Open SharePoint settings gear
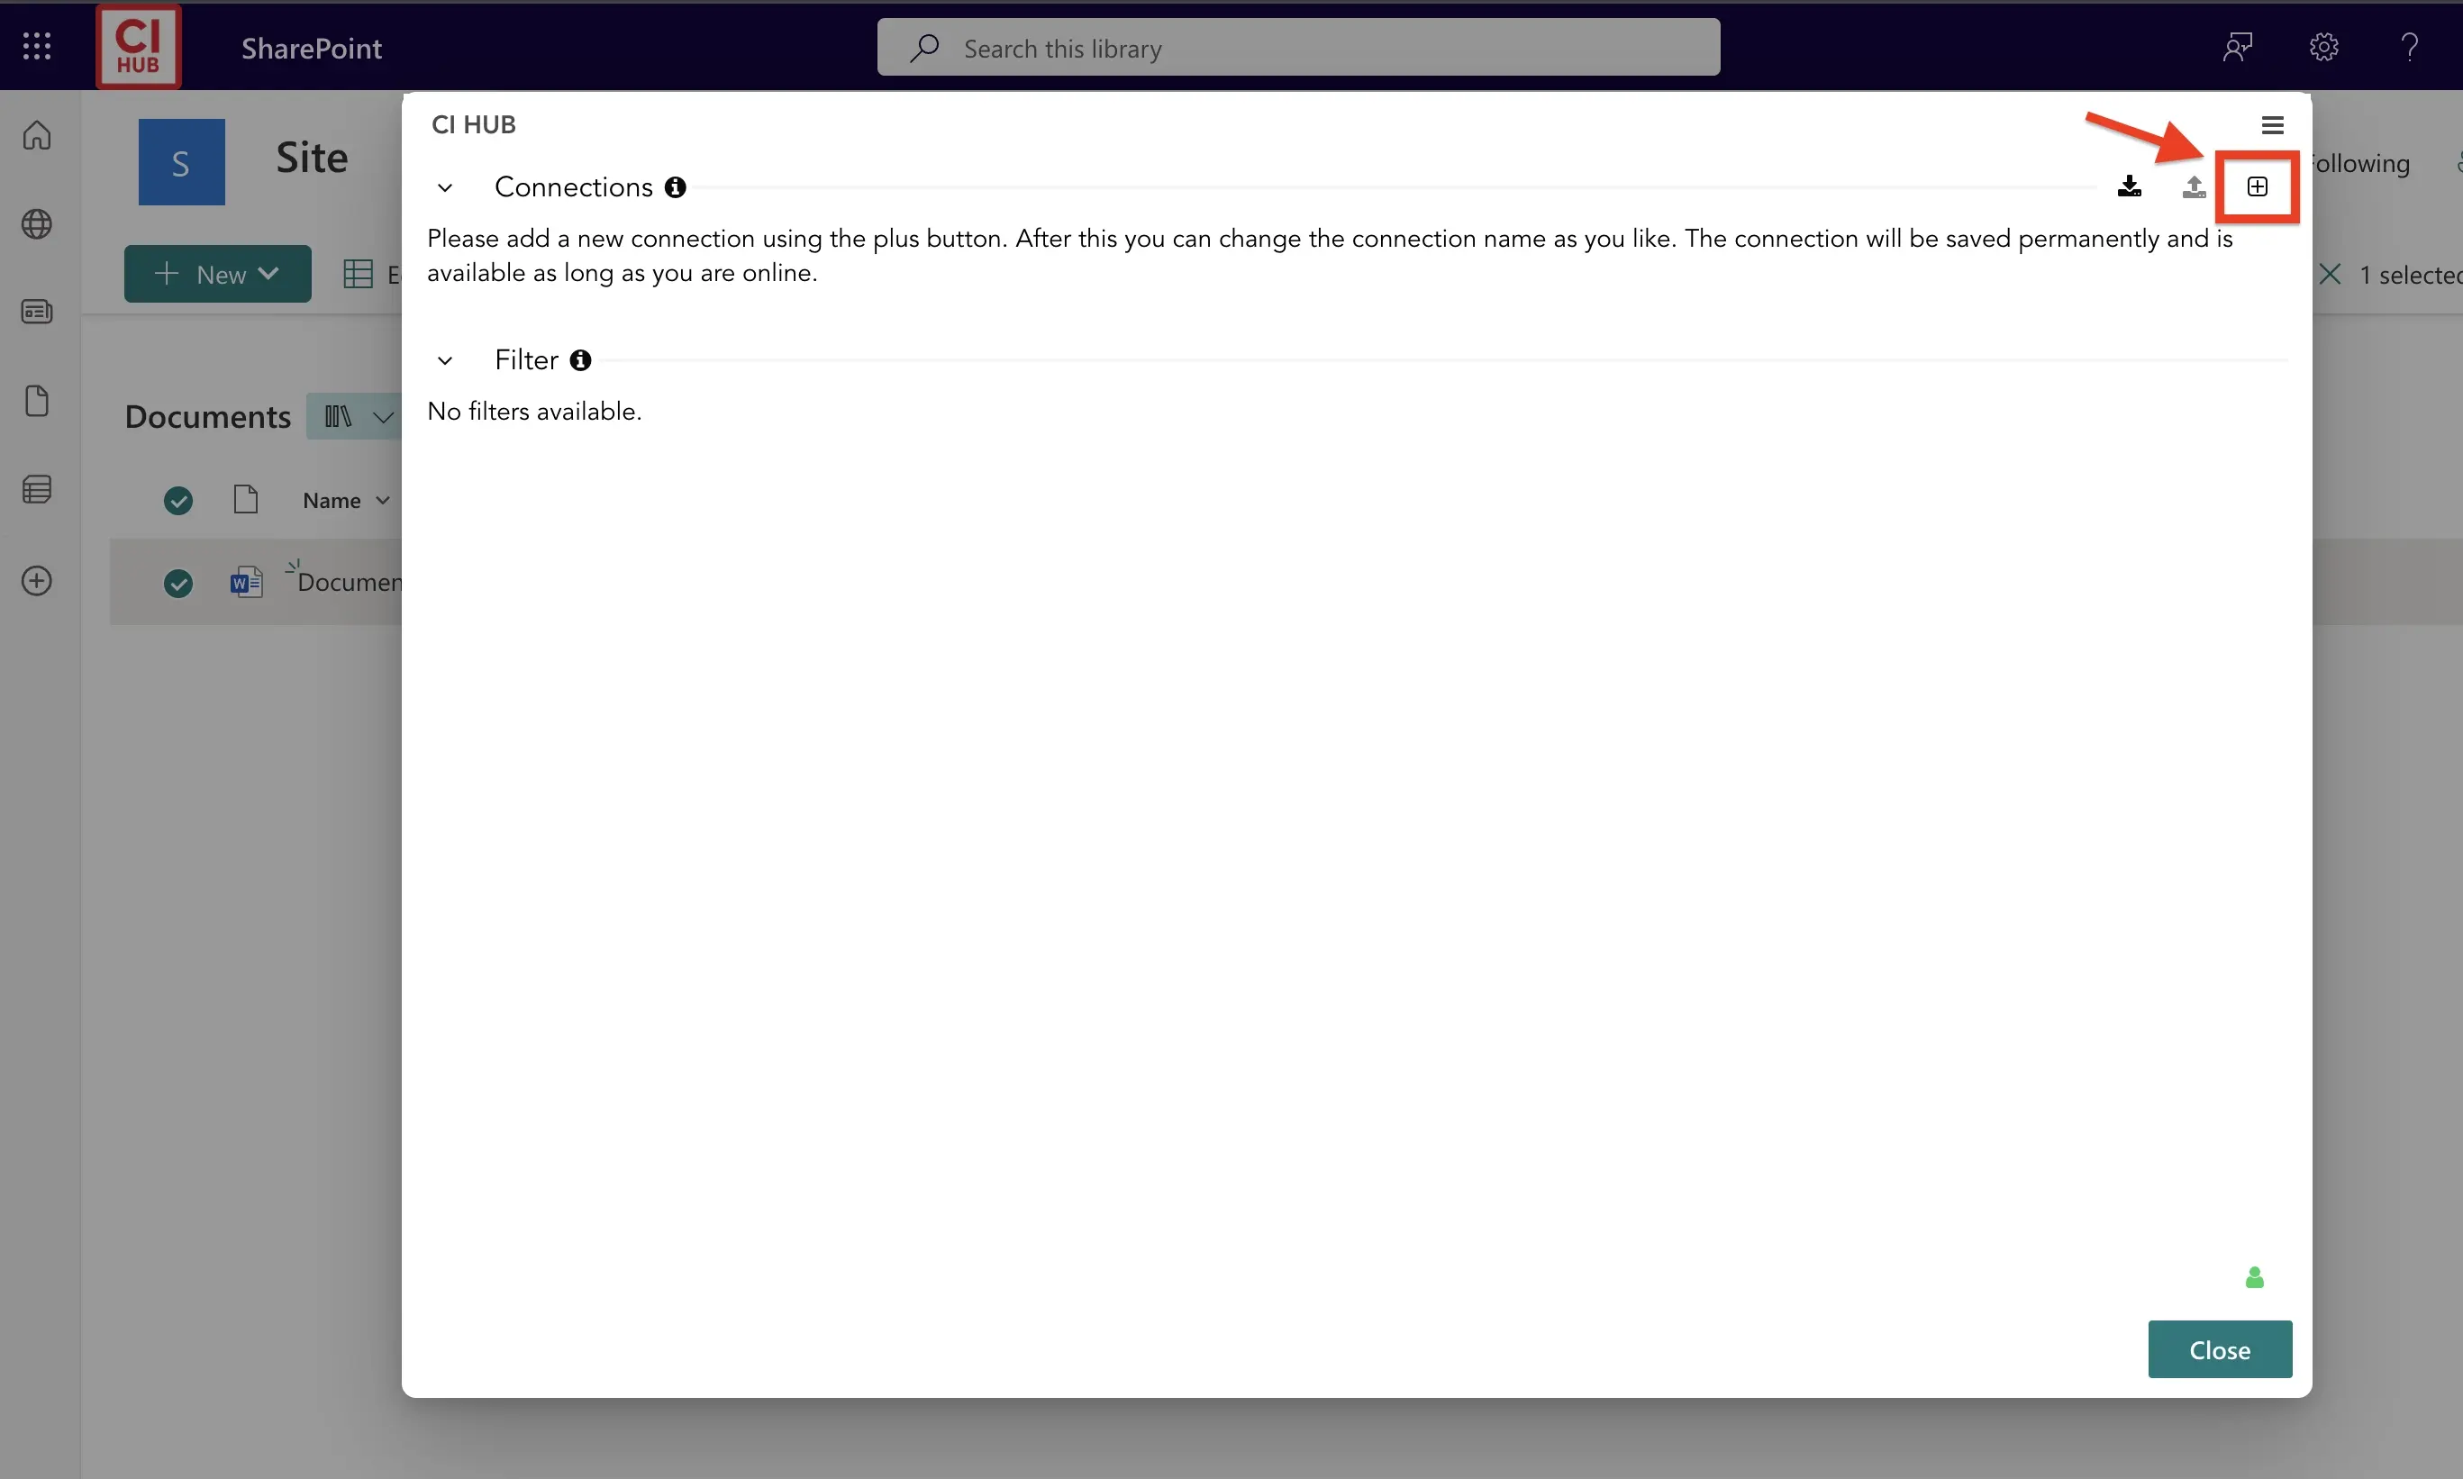 point(2323,47)
